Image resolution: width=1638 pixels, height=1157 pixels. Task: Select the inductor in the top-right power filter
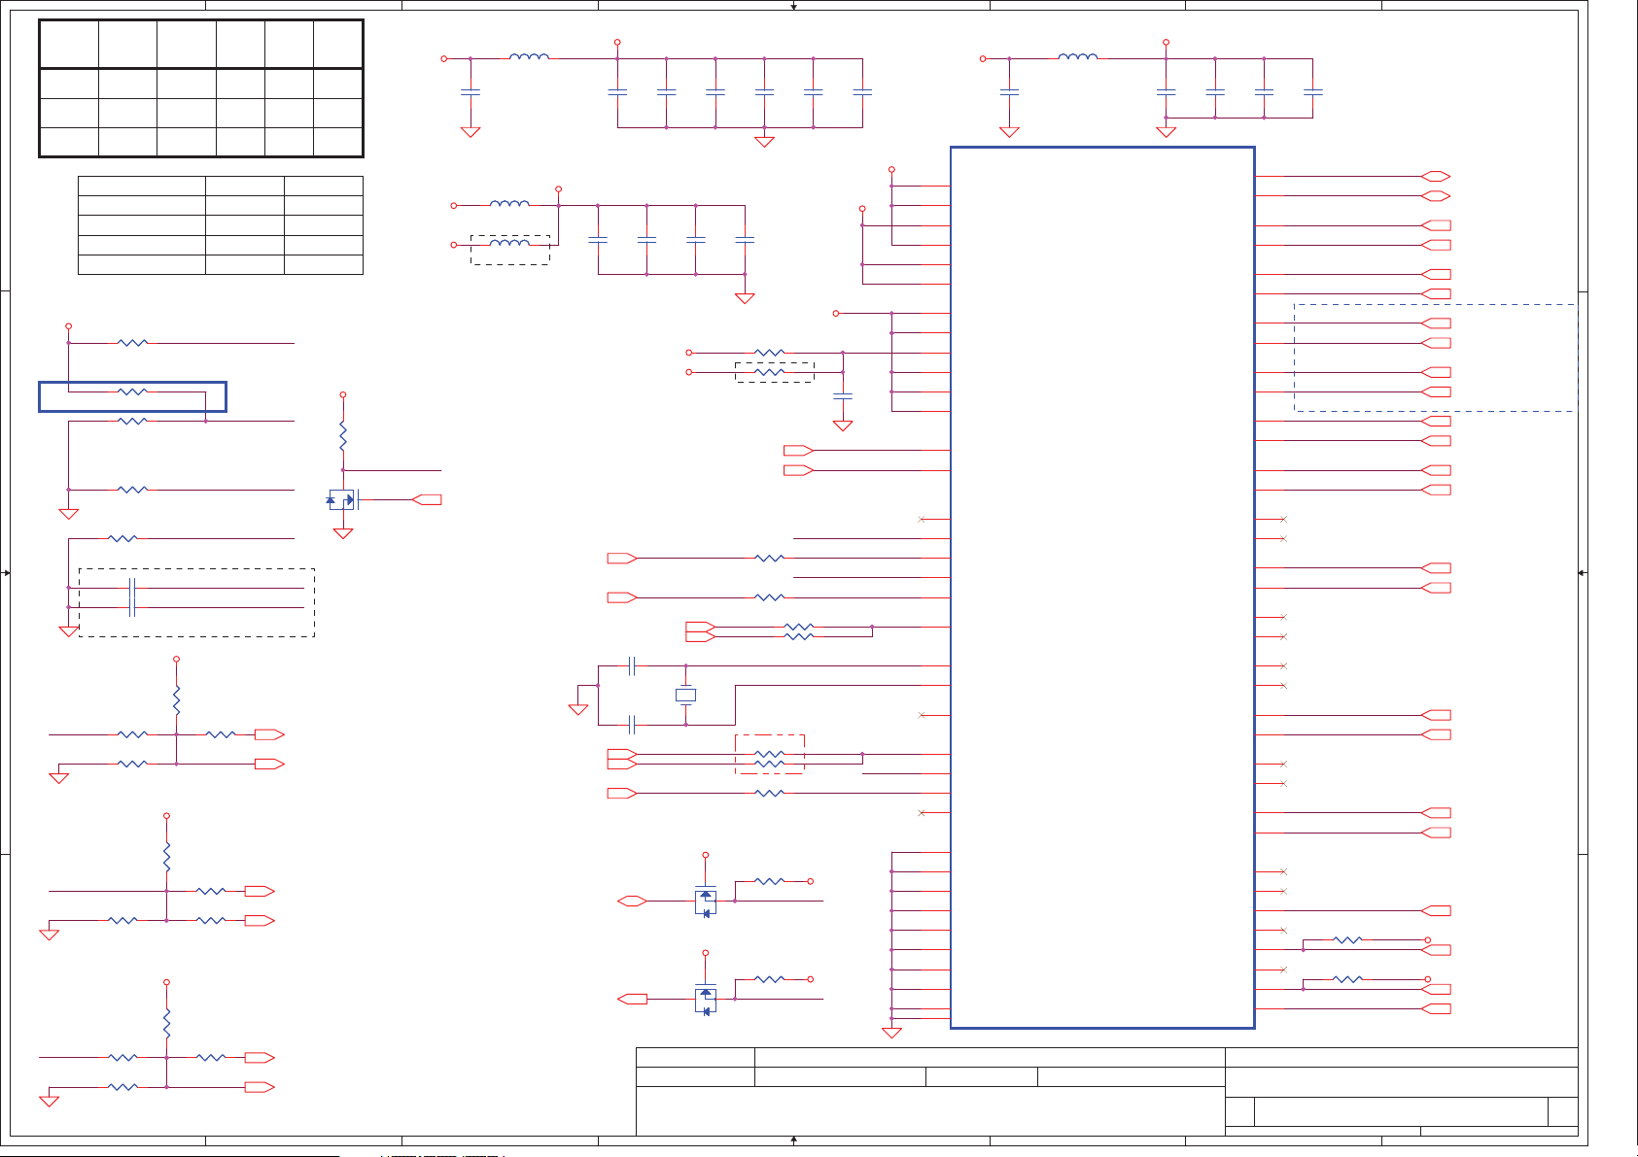[x=1078, y=57]
